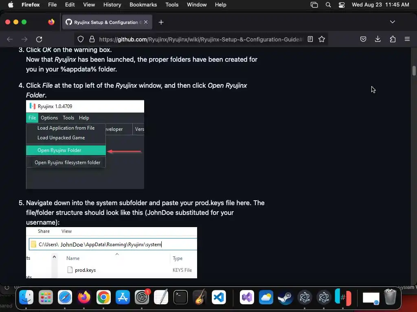
Task: Open Steam from the Dock
Action: (285, 297)
